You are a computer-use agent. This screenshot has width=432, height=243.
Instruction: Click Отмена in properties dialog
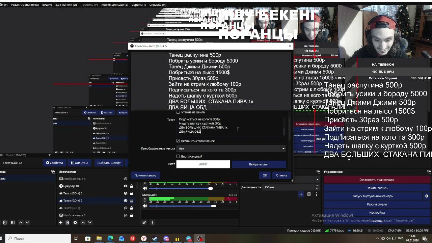click(x=281, y=175)
